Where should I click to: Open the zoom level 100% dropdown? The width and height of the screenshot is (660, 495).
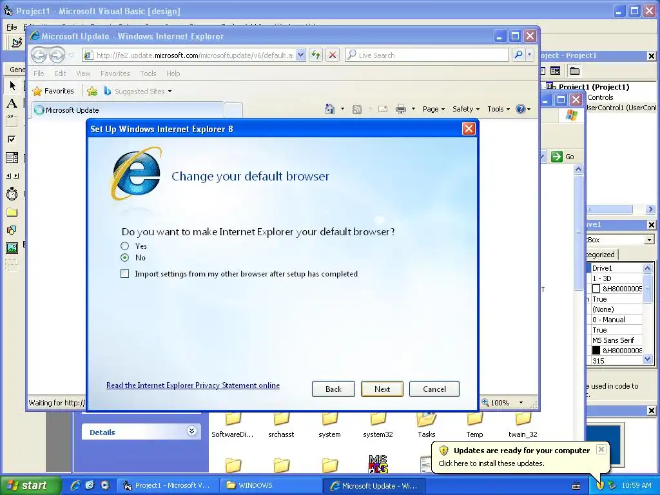click(521, 403)
